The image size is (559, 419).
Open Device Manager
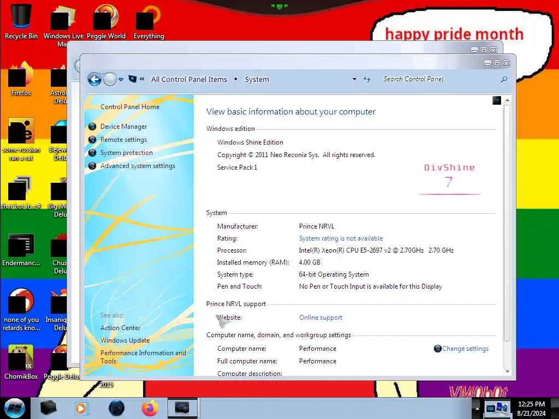click(x=123, y=127)
